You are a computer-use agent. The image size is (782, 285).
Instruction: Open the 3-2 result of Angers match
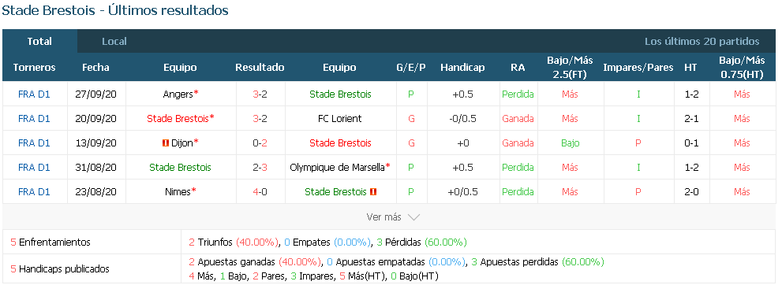pyautogui.click(x=260, y=94)
